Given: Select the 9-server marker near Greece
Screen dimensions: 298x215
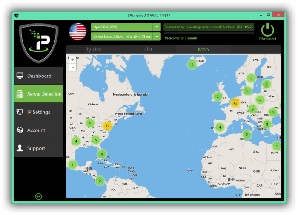Looking at the screenshot, I should click(267, 124).
